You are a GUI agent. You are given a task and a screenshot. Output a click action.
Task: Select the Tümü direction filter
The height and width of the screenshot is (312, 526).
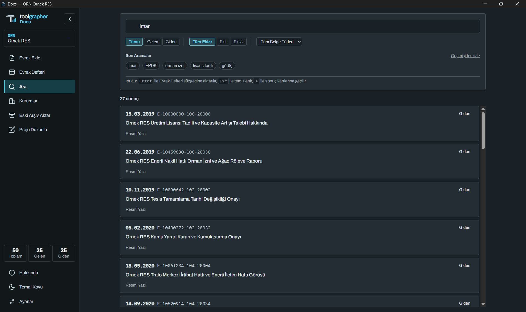click(x=134, y=42)
